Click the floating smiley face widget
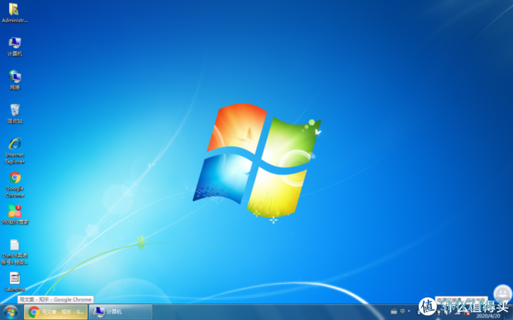This screenshot has width=513, height=320. (x=502, y=293)
